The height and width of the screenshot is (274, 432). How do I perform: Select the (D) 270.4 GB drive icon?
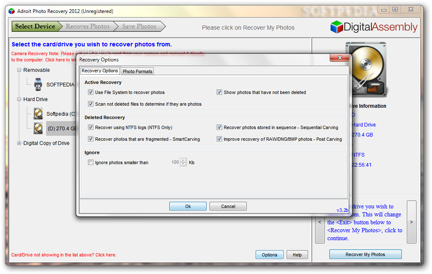38,128
